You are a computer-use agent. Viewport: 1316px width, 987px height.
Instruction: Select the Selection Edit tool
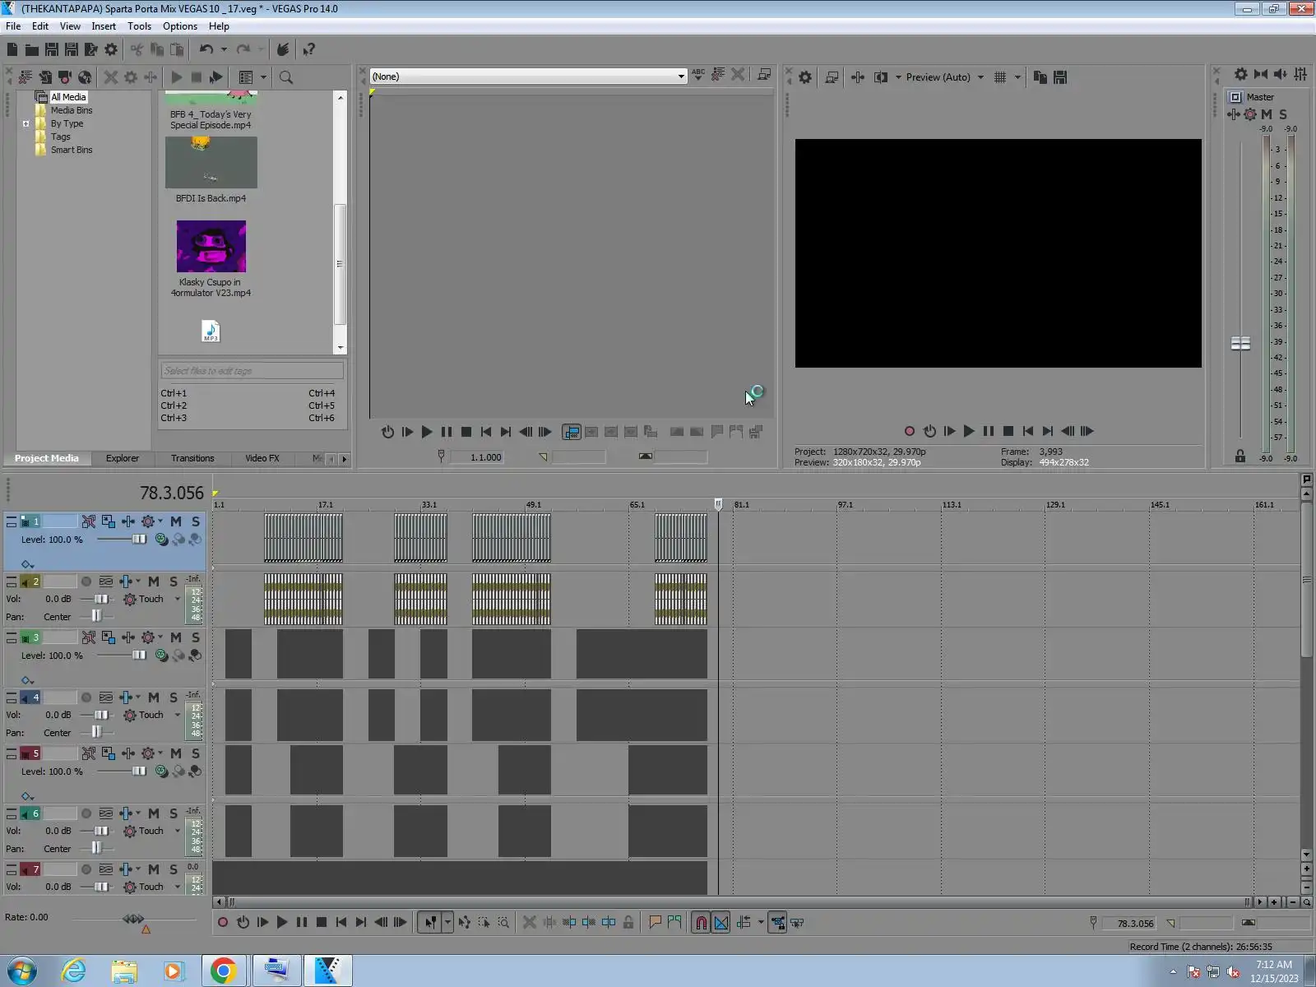(x=484, y=923)
